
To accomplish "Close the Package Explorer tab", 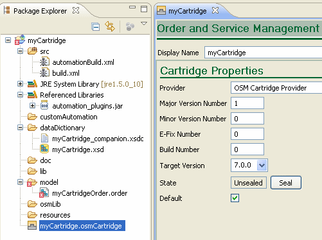I will tap(76, 10).
